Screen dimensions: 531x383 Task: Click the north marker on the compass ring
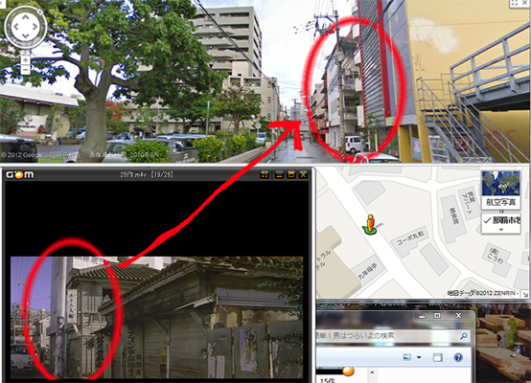[40, 12]
